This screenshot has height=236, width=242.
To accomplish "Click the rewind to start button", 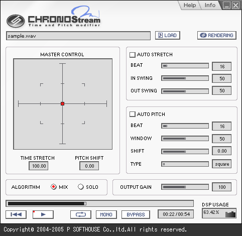I will pyautogui.click(x=16, y=214).
